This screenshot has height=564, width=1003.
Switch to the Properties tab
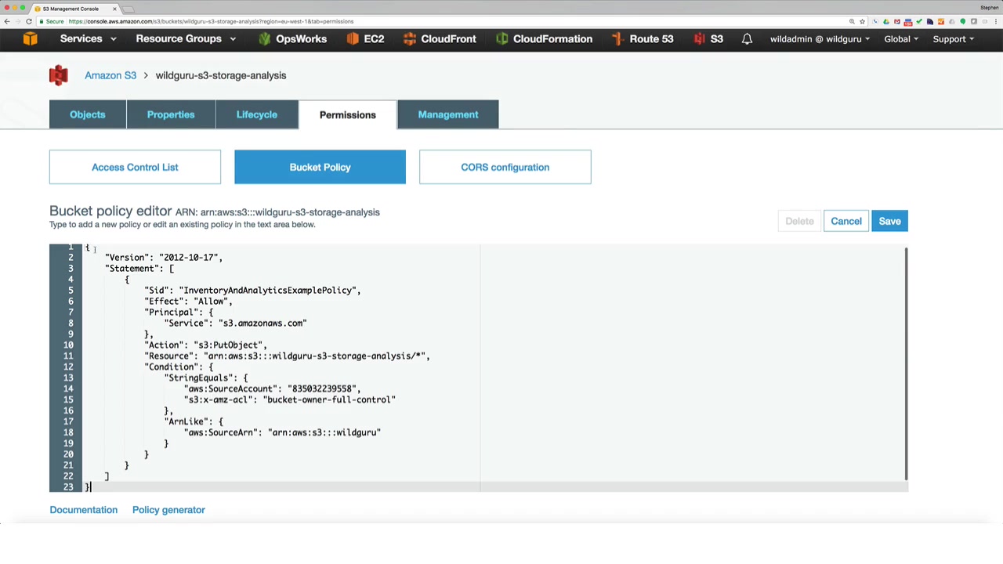click(x=171, y=114)
